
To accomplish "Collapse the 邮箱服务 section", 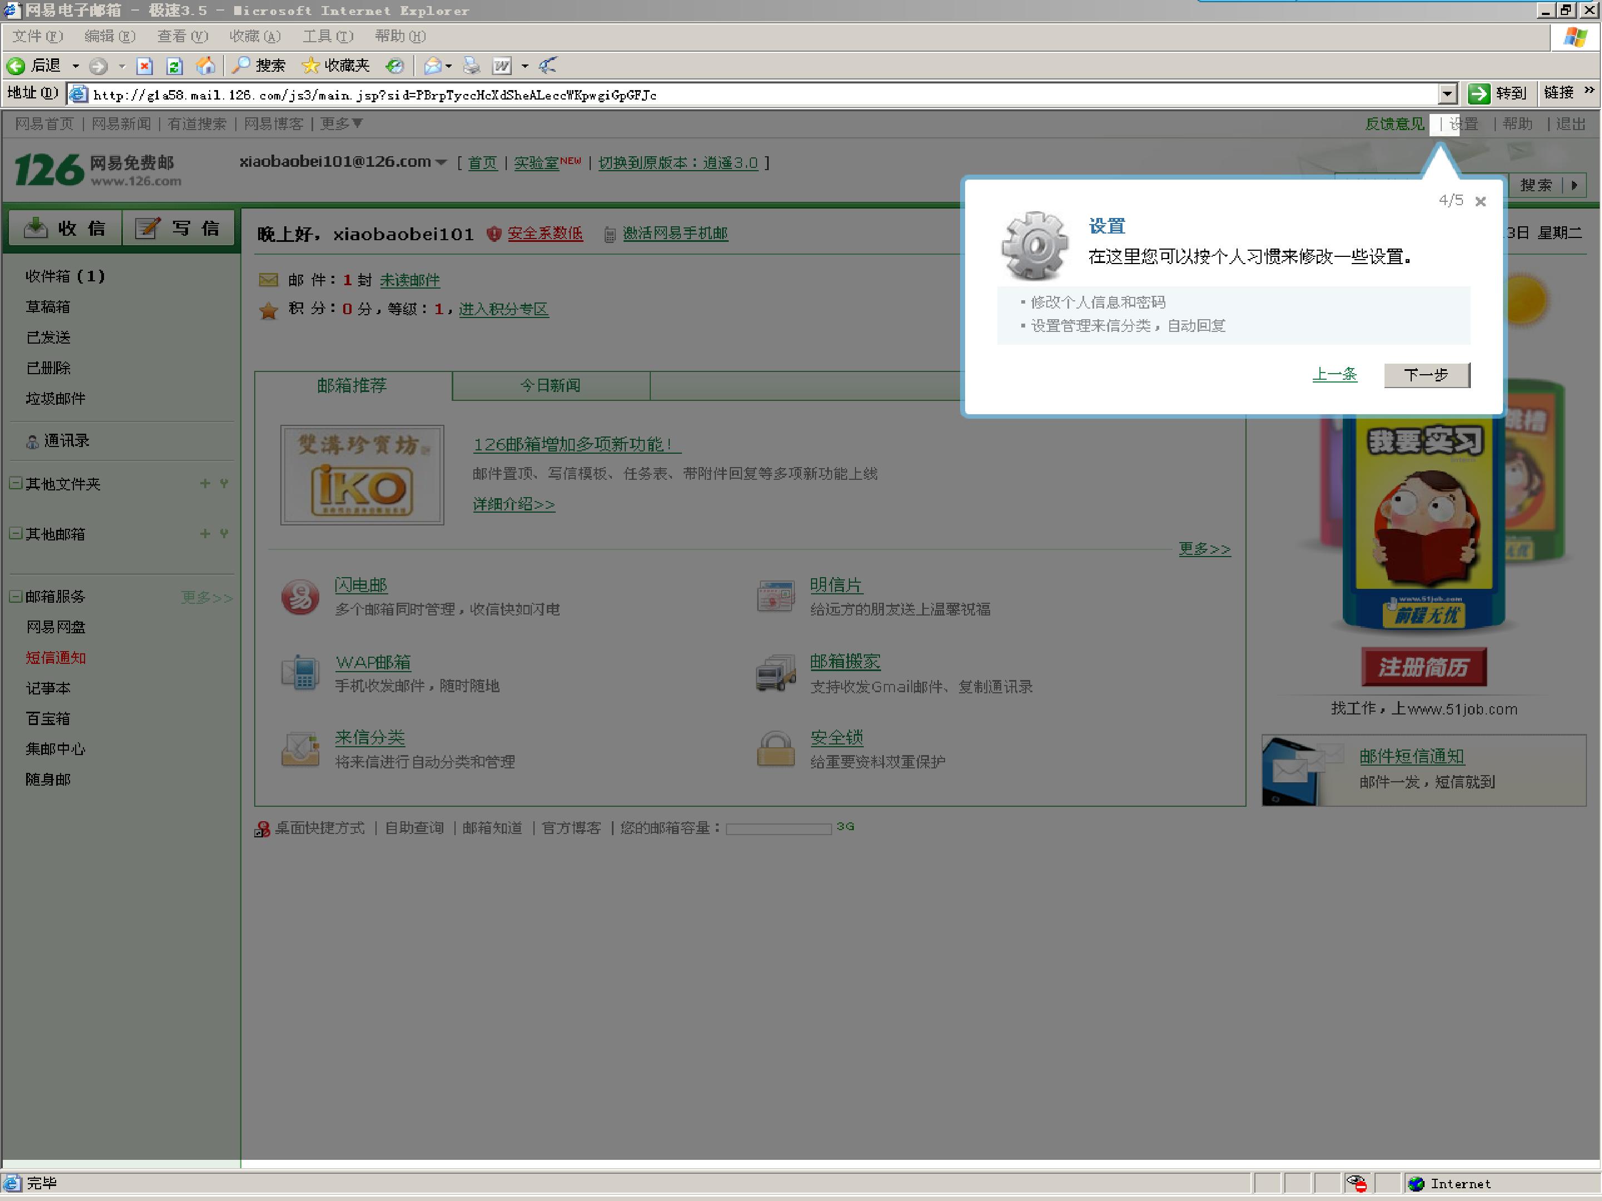I will coord(15,596).
